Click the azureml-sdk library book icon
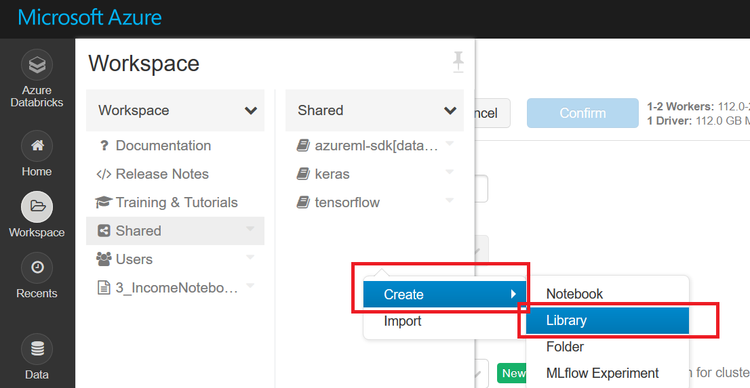Screen dimensions: 750x388 coord(302,146)
